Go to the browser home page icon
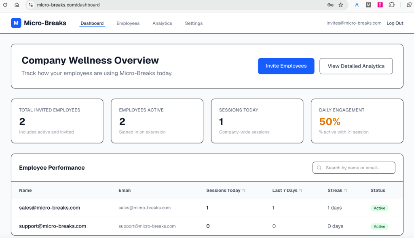The height and width of the screenshot is (238, 414). pyautogui.click(x=17, y=5)
